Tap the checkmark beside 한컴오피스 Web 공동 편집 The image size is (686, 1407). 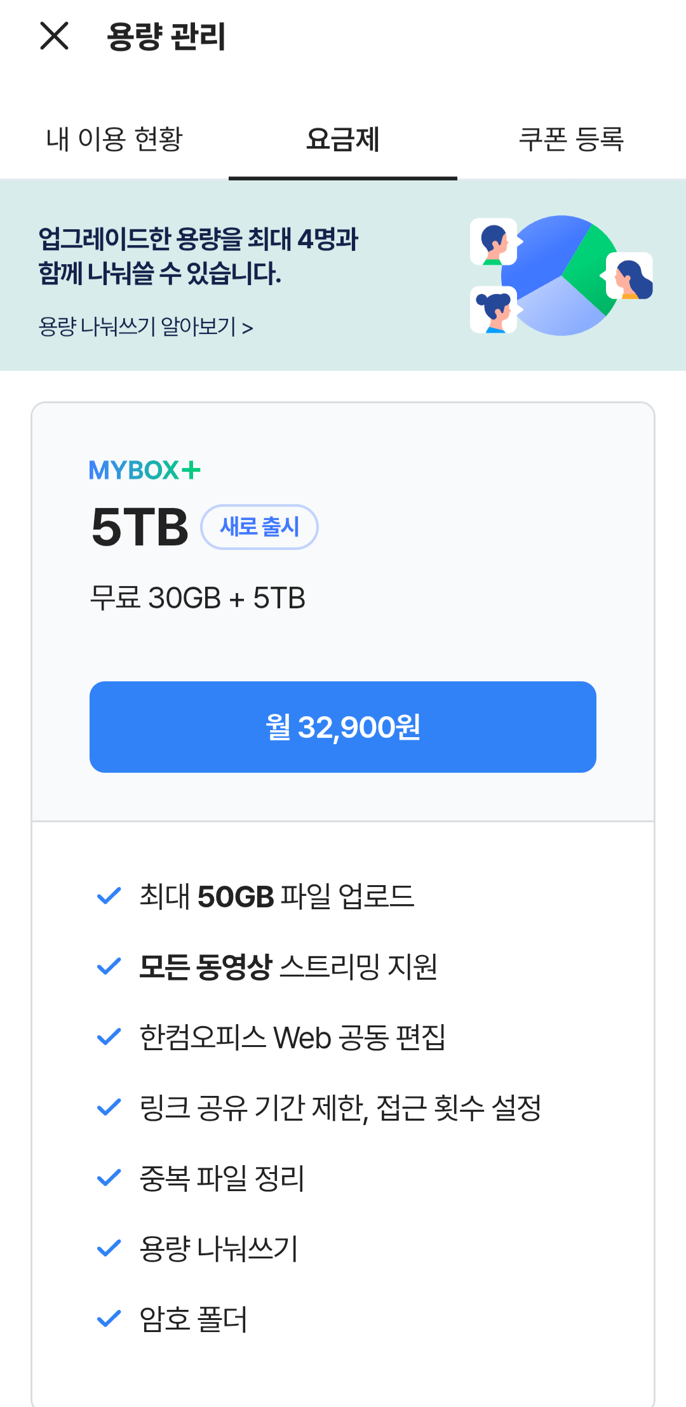(109, 1037)
